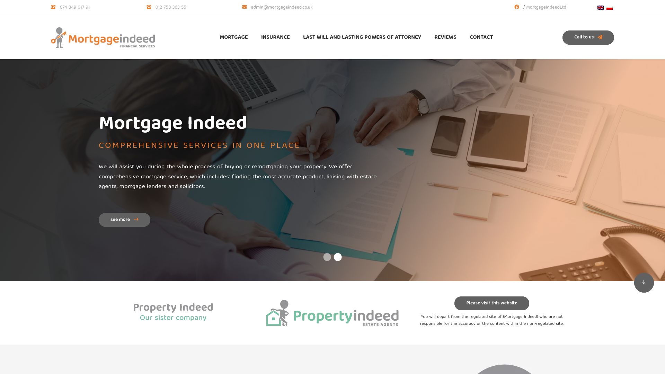This screenshot has width=665, height=374.
Task: Click the fax/phone icon near 012 758 363 55
Action: pos(149,7)
